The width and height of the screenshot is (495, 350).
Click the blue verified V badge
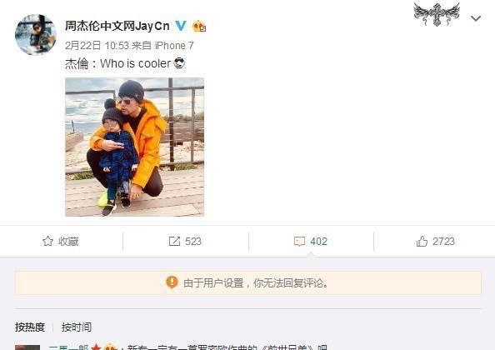coord(181,26)
